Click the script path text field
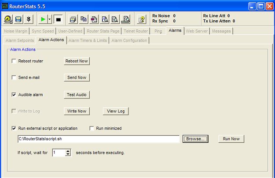 tap(99, 139)
